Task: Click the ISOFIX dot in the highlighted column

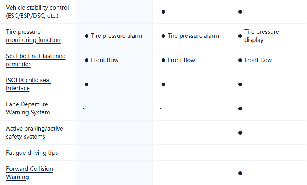Action: pyautogui.click(x=86, y=84)
